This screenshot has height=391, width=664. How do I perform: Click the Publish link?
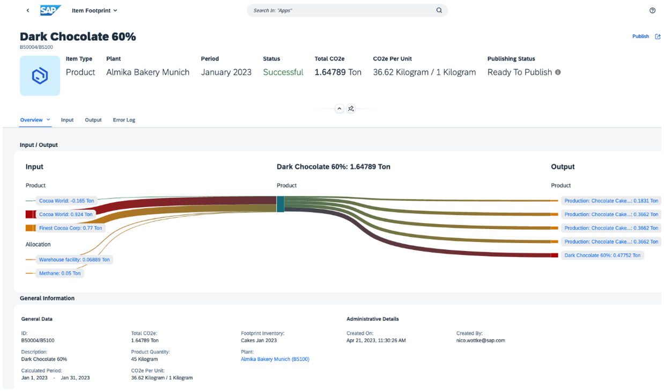pos(640,36)
